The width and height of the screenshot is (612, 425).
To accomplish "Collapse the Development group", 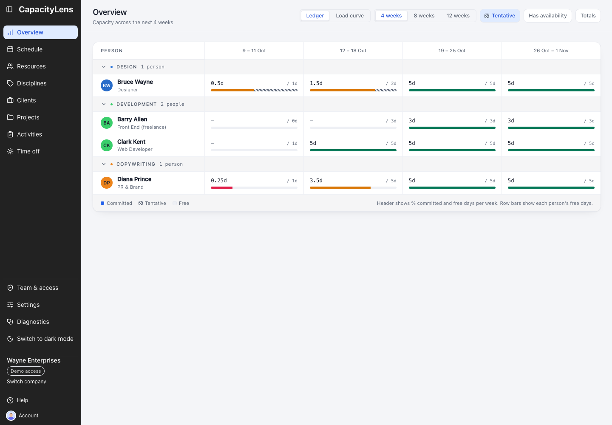I will (x=104, y=104).
